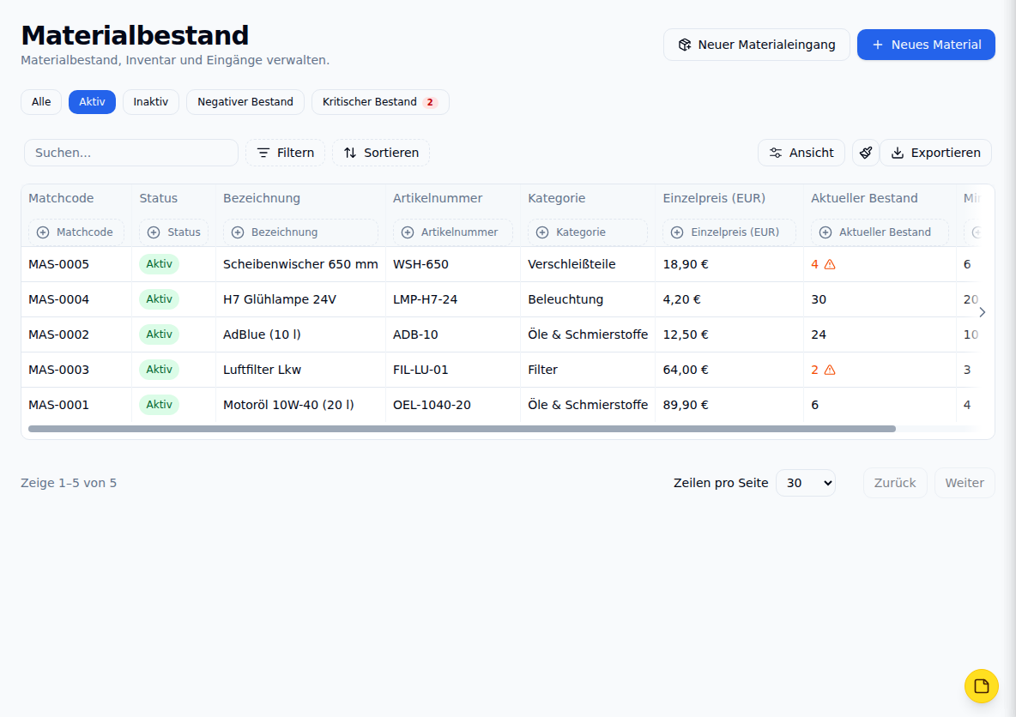Image resolution: width=1016 pixels, height=717 pixels.
Task: Add a Bezeichnung column filter
Action: [x=300, y=232]
